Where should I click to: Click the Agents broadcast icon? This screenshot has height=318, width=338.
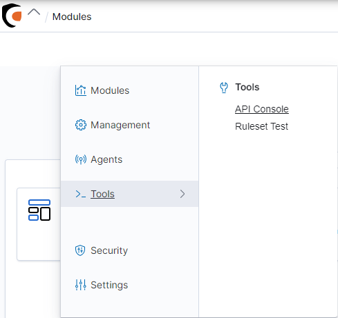point(81,159)
